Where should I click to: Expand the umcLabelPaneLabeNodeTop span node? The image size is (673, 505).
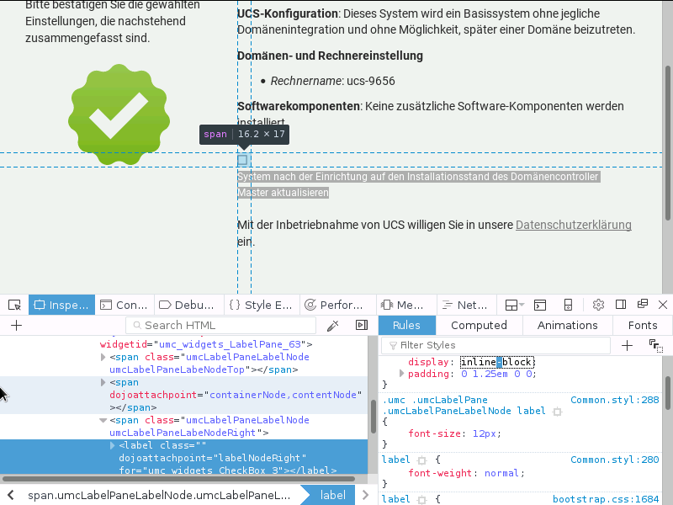point(103,357)
